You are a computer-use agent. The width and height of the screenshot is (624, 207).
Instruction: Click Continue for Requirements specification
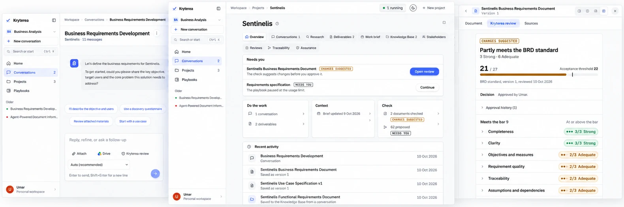(427, 87)
